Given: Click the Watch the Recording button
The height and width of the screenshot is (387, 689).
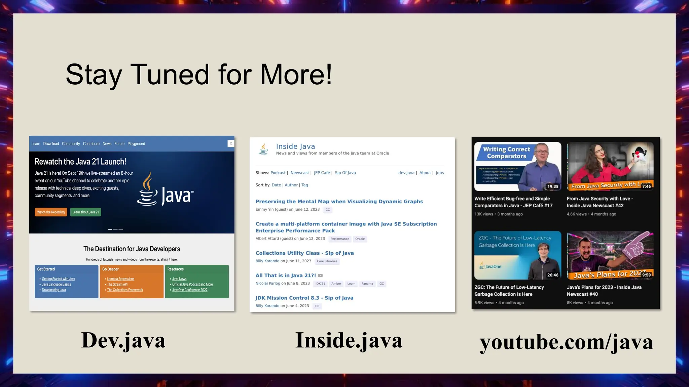Looking at the screenshot, I should 51,212.
